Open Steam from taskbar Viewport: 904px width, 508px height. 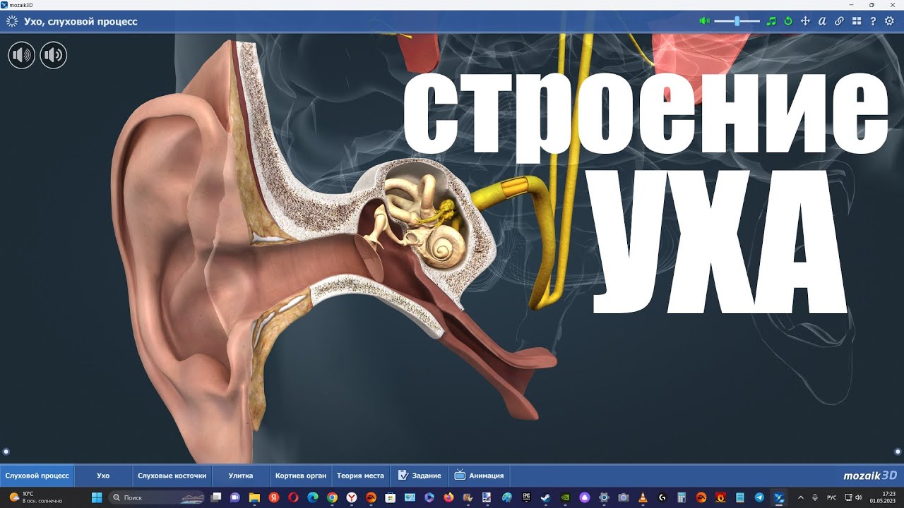pos(545,497)
